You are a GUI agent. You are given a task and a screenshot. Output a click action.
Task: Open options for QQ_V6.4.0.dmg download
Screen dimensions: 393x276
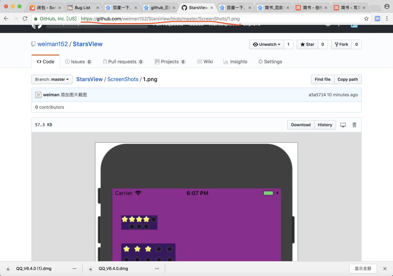click(157, 268)
